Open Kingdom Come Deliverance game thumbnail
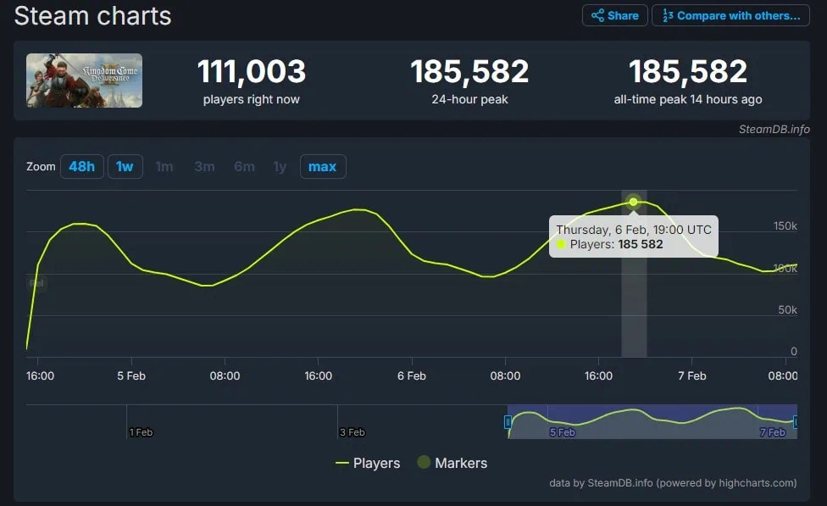This screenshot has height=506, width=827. tap(85, 81)
